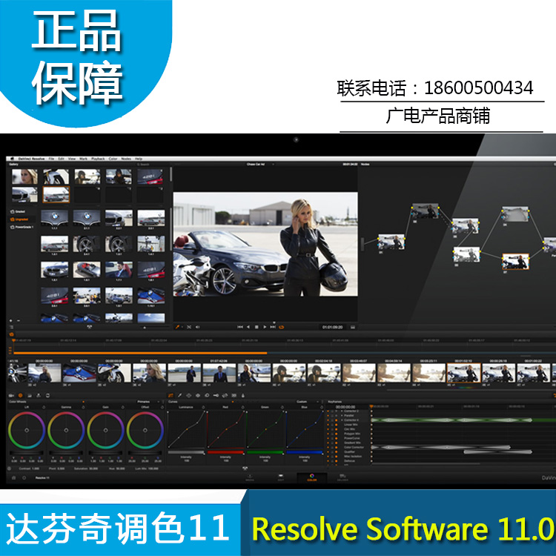
Task: Reset the Gain color wheel
Action: pyautogui.click(x=122, y=408)
